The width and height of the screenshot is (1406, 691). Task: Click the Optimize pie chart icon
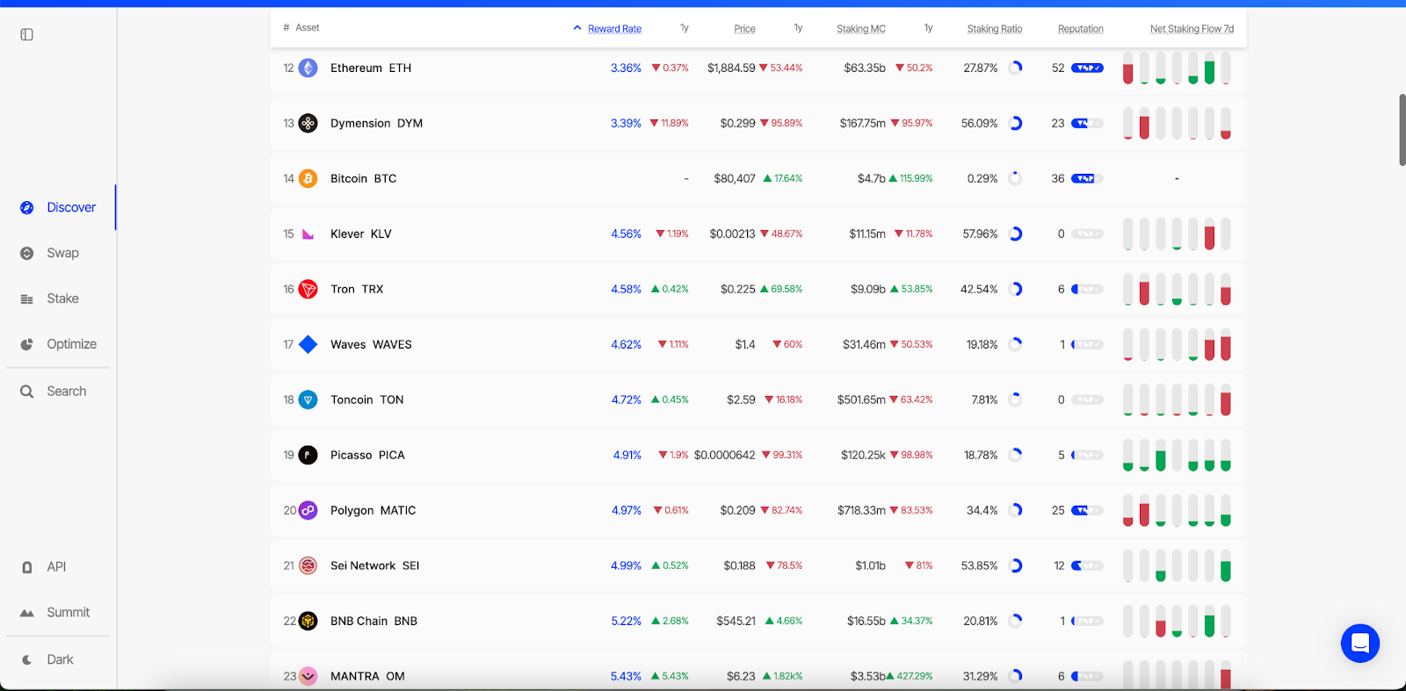click(27, 344)
